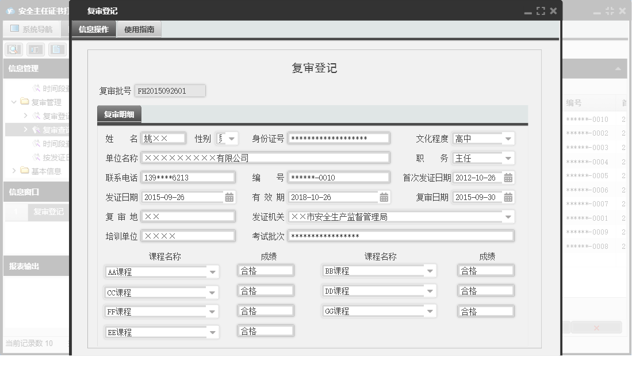Open the calendar picker for 首次发证日期
The image size is (632, 388).
508,178
